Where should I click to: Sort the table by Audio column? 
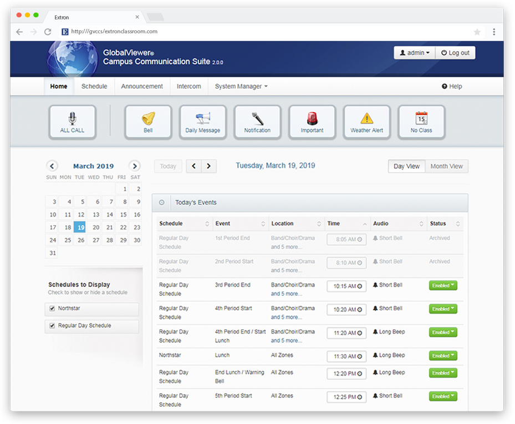pos(398,224)
